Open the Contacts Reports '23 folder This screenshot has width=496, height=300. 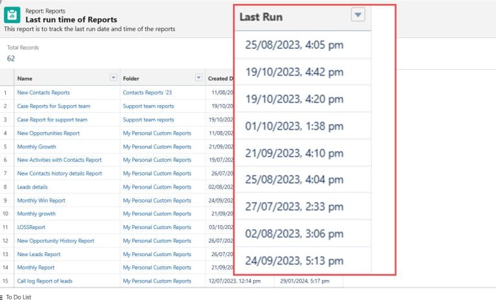tap(147, 93)
